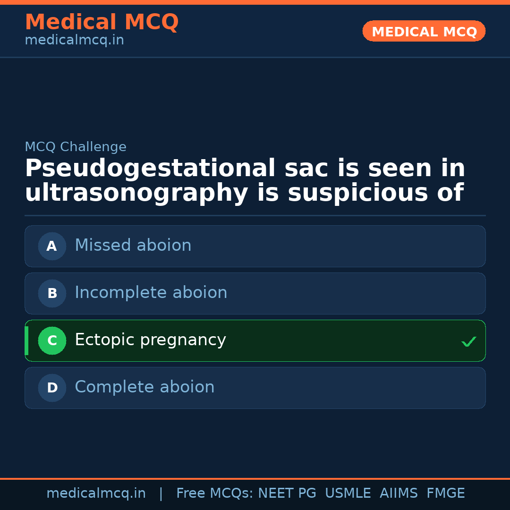Click the green checkmark on Ectopic pregnancy
Image resolution: width=510 pixels, height=510 pixels.
point(468,341)
